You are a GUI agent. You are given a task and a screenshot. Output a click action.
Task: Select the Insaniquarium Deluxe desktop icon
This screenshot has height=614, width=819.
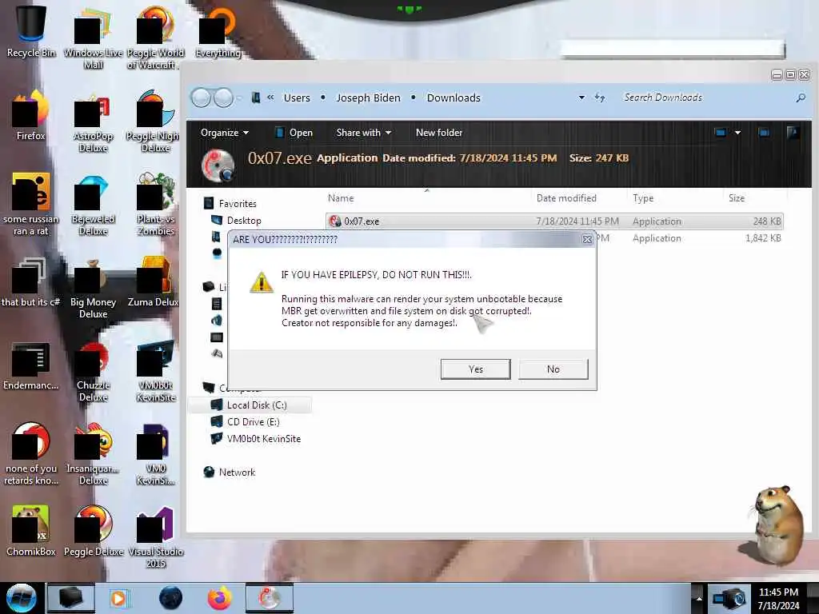tap(93, 454)
